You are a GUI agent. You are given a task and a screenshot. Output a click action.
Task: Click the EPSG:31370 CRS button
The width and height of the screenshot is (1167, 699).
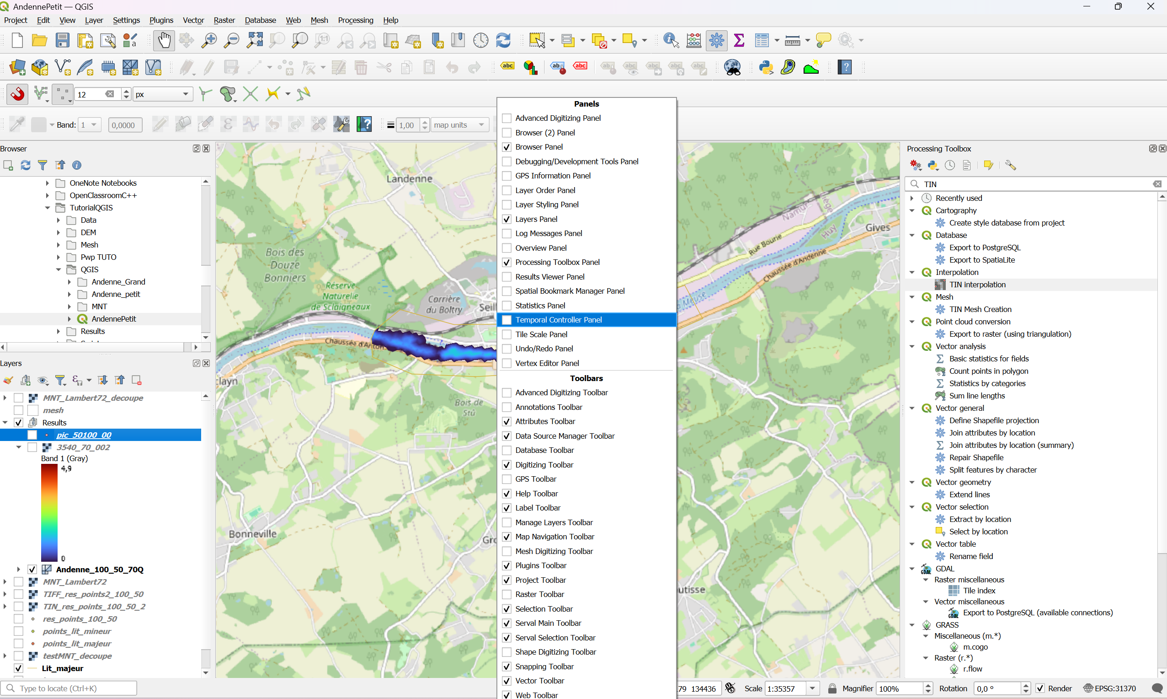pos(1110,688)
